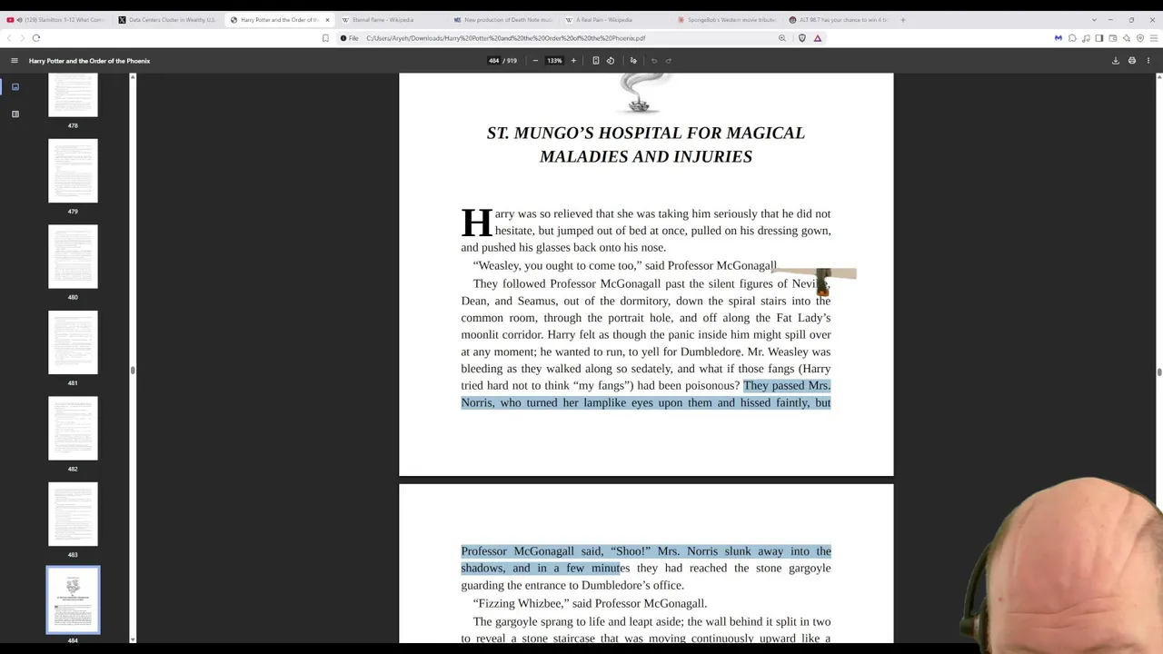Open a new browser tab

902,19
